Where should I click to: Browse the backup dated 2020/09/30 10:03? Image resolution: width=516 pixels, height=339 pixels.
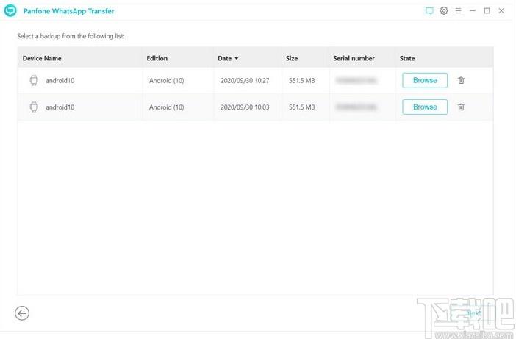(425, 107)
